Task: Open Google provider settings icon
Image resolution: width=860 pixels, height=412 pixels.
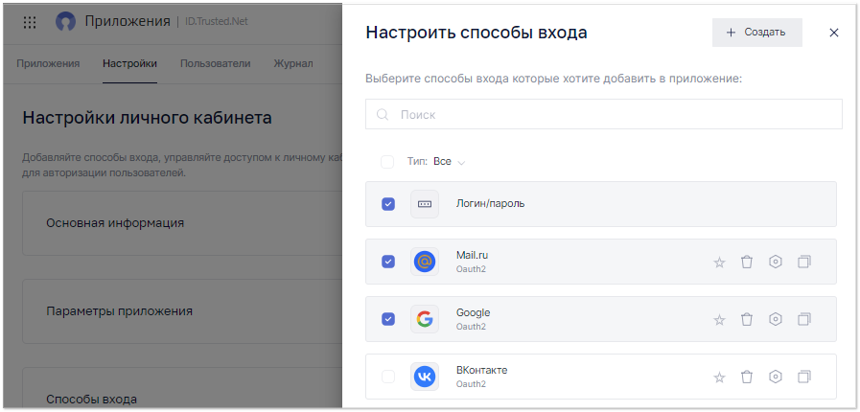Action: coord(775,319)
